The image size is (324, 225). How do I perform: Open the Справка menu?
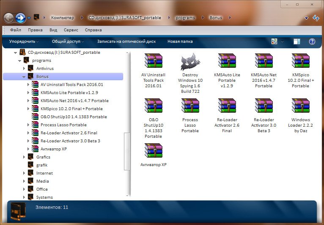[93, 30]
